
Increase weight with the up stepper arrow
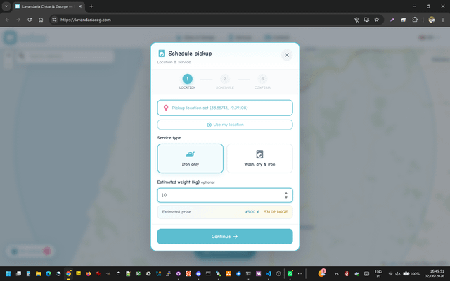(x=286, y=193)
